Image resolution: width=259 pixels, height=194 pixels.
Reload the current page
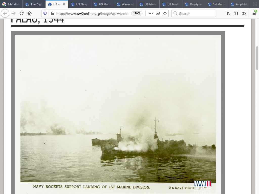pos(21,14)
